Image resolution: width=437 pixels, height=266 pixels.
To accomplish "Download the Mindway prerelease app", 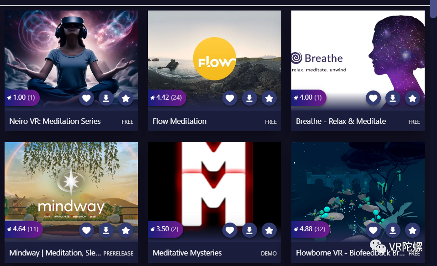I will [106, 230].
